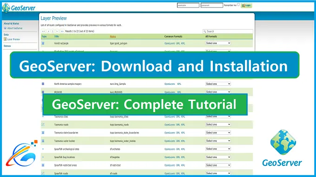Open the All Formats dropdown for Tasmania roads
This screenshot has height=177, width=316.
[x=218, y=124]
